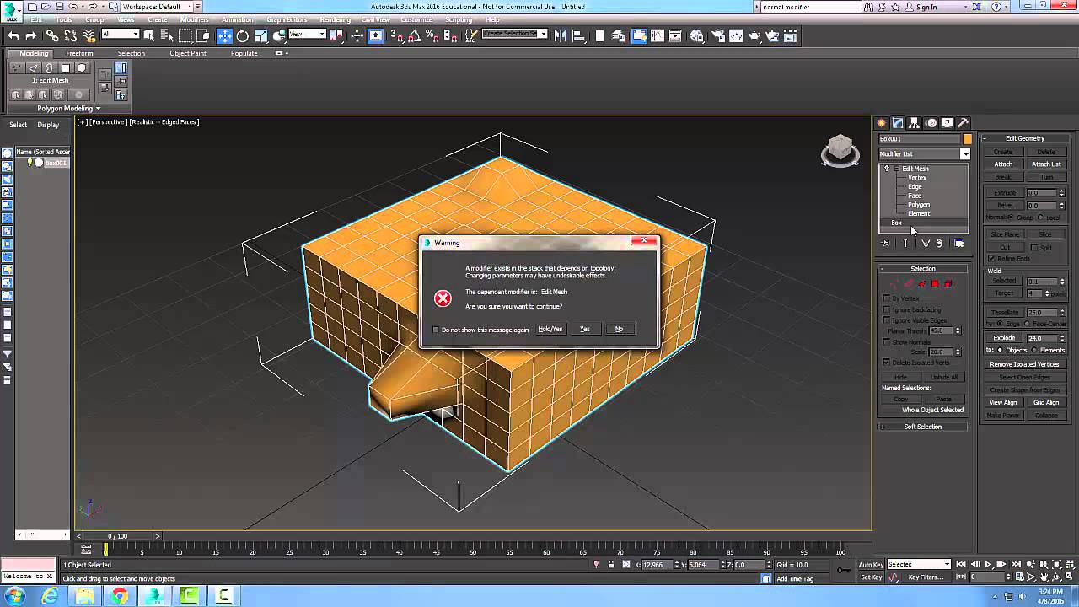Image resolution: width=1079 pixels, height=607 pixels.
Task: Click Yes in the Warning dialog
Action: (x=584, y=329)
